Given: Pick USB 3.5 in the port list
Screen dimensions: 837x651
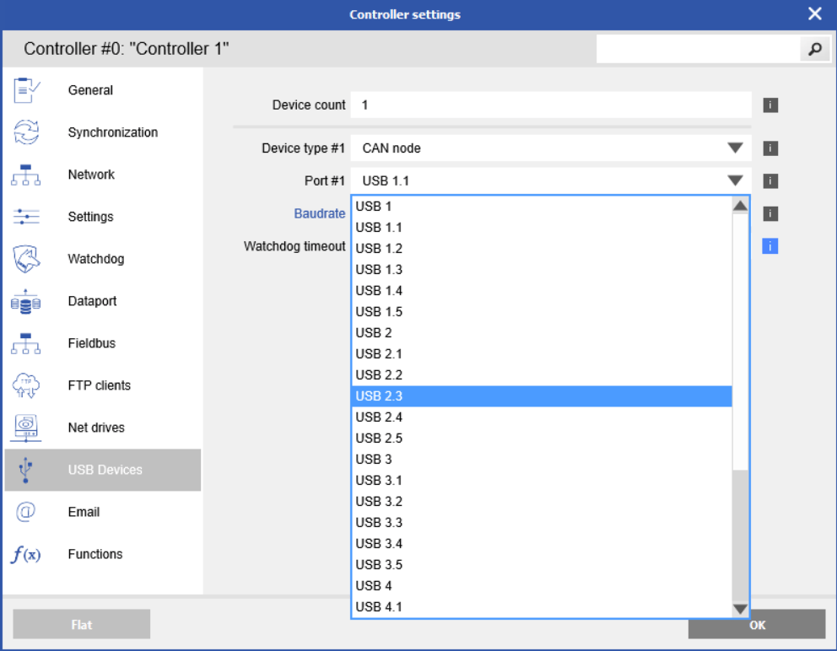Looking at the screenshot, I should (541, 565).
